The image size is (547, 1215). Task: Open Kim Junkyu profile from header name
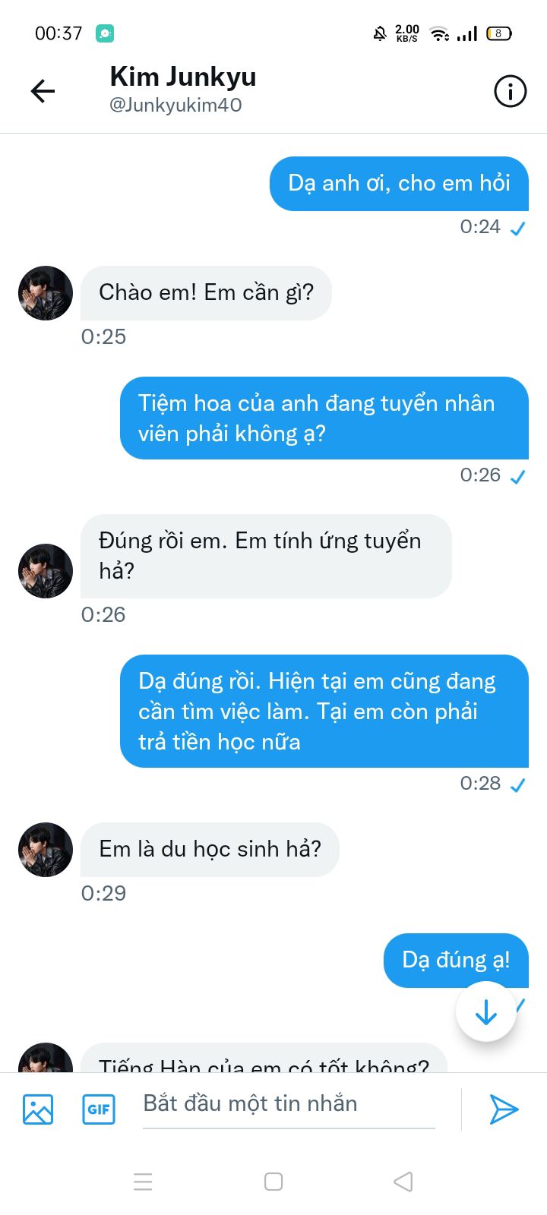(183, 77)
